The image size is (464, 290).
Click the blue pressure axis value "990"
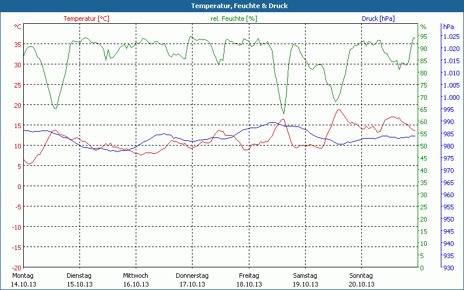point(448,122)
